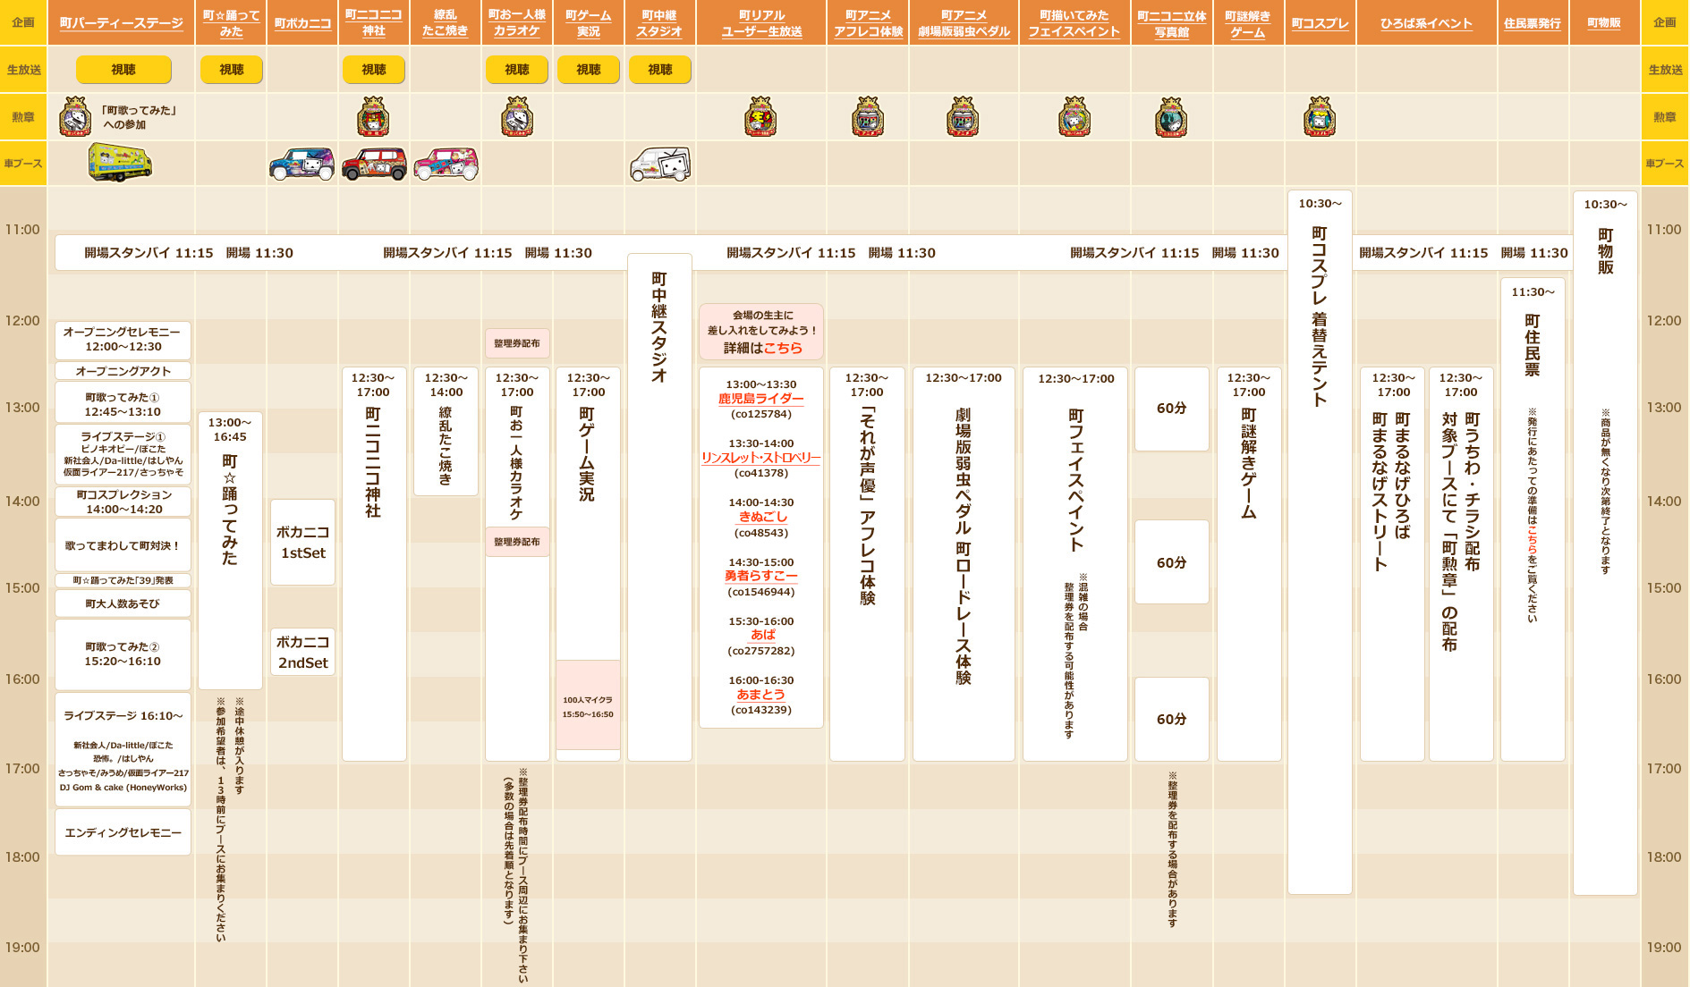Open the 住民票発行 header link
This screenshot has width=1690, height=987.
1532,23
